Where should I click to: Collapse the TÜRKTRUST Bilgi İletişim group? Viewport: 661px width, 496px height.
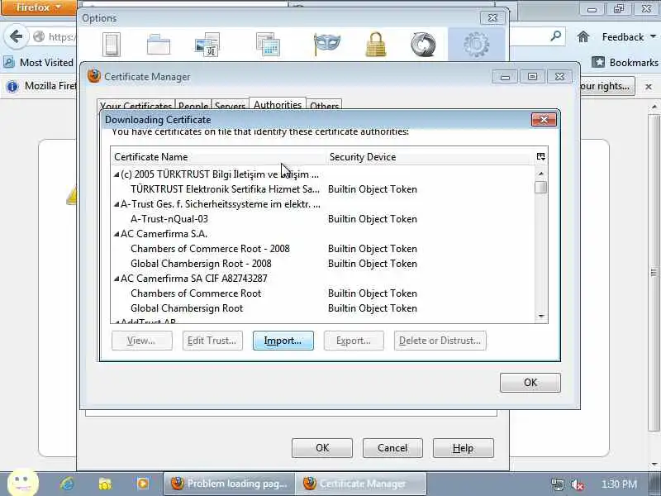(117, 174)
